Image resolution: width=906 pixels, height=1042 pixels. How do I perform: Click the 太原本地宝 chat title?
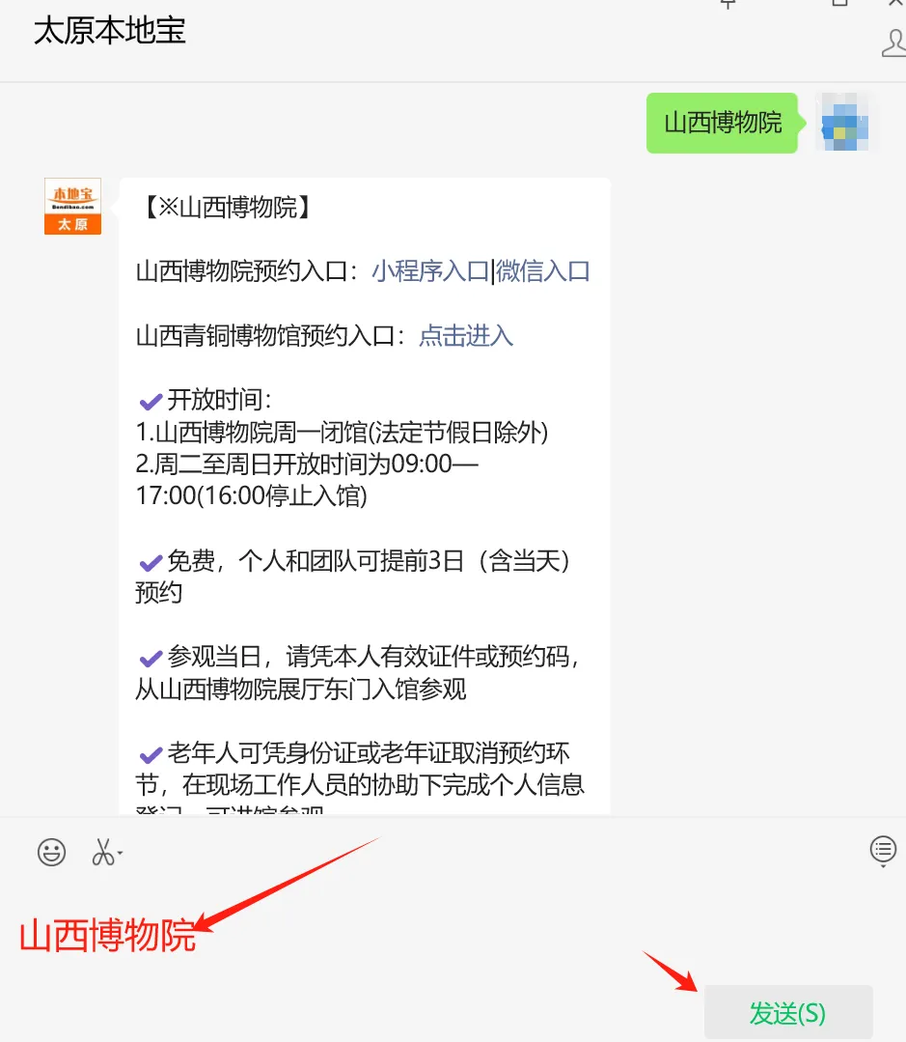click(110, 31)
